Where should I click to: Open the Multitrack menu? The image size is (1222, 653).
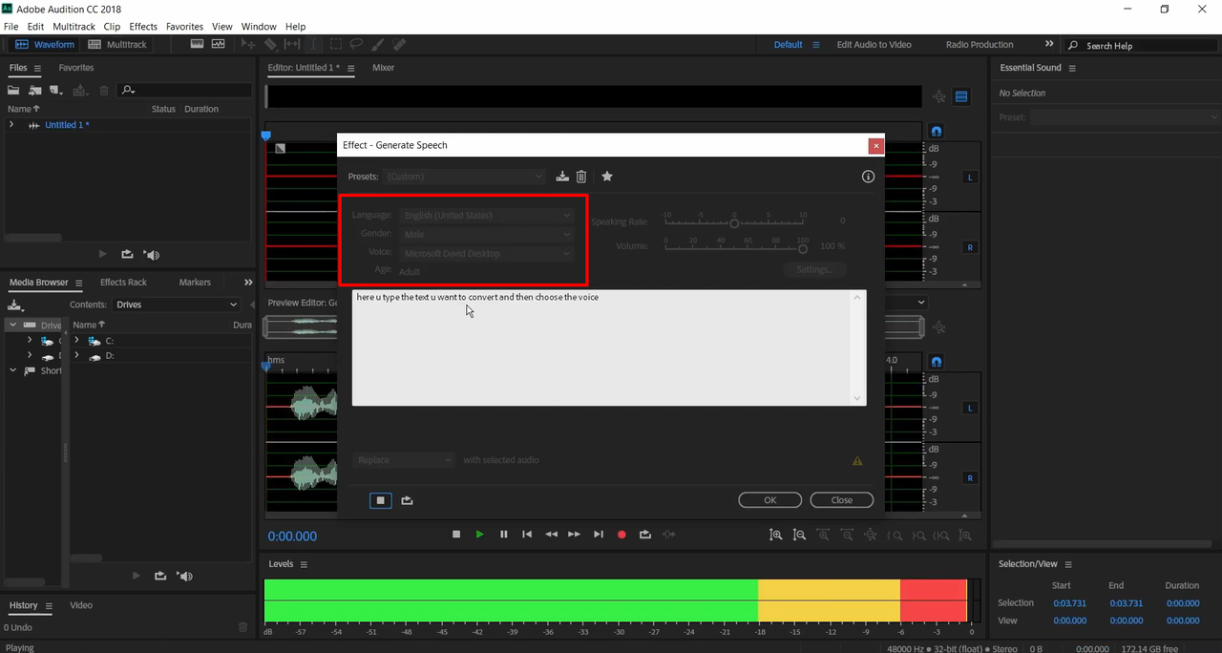(x=74, y=27)
